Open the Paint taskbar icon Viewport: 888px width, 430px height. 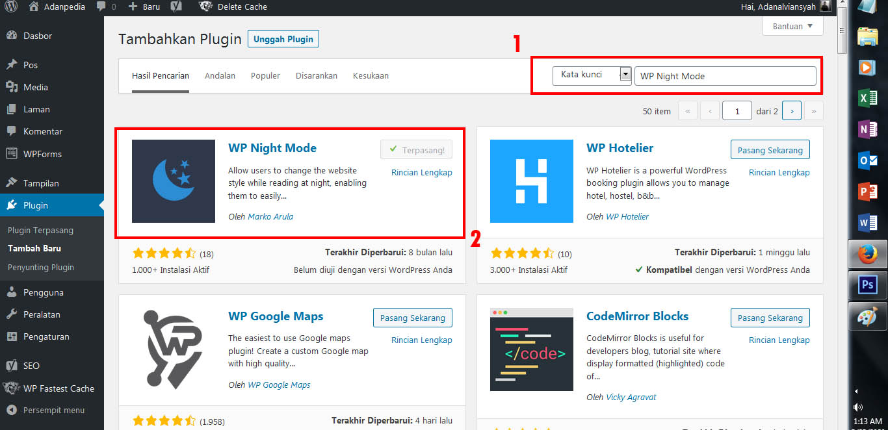(868, 316)
